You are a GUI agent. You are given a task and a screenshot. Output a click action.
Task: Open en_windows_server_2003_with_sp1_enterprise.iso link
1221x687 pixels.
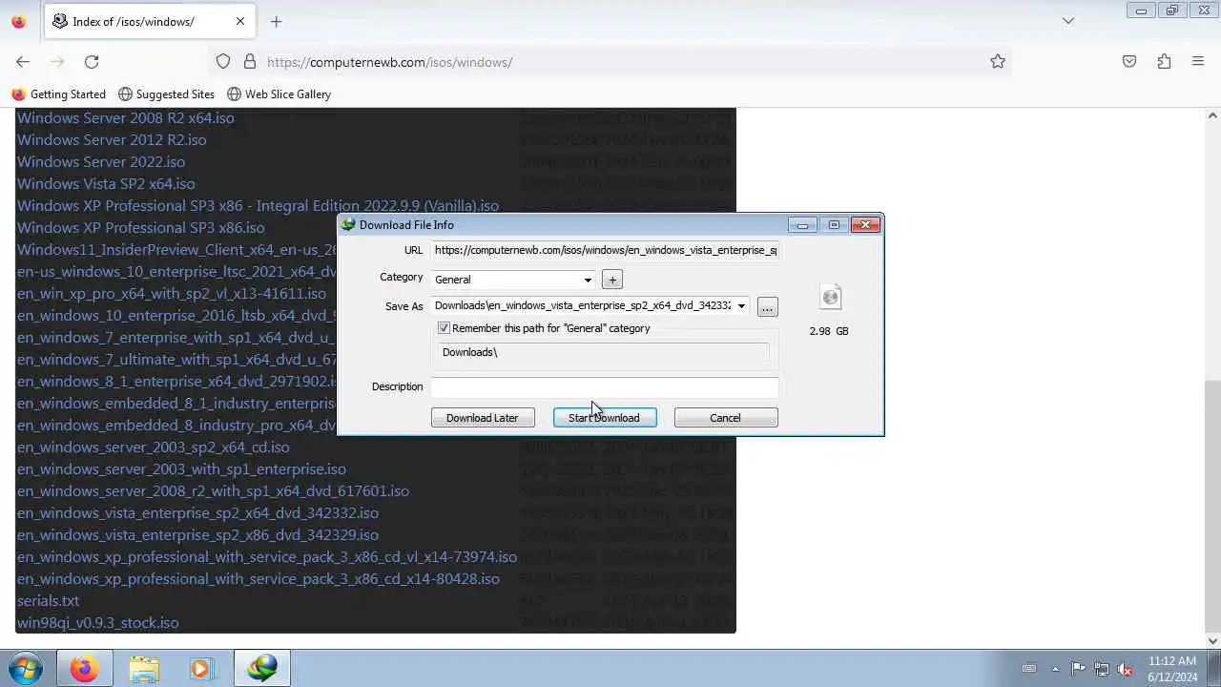coord(181,469)
